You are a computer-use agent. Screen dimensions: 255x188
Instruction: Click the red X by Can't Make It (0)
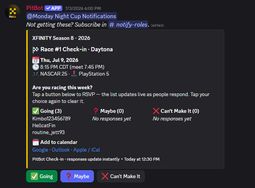[156, 111]
